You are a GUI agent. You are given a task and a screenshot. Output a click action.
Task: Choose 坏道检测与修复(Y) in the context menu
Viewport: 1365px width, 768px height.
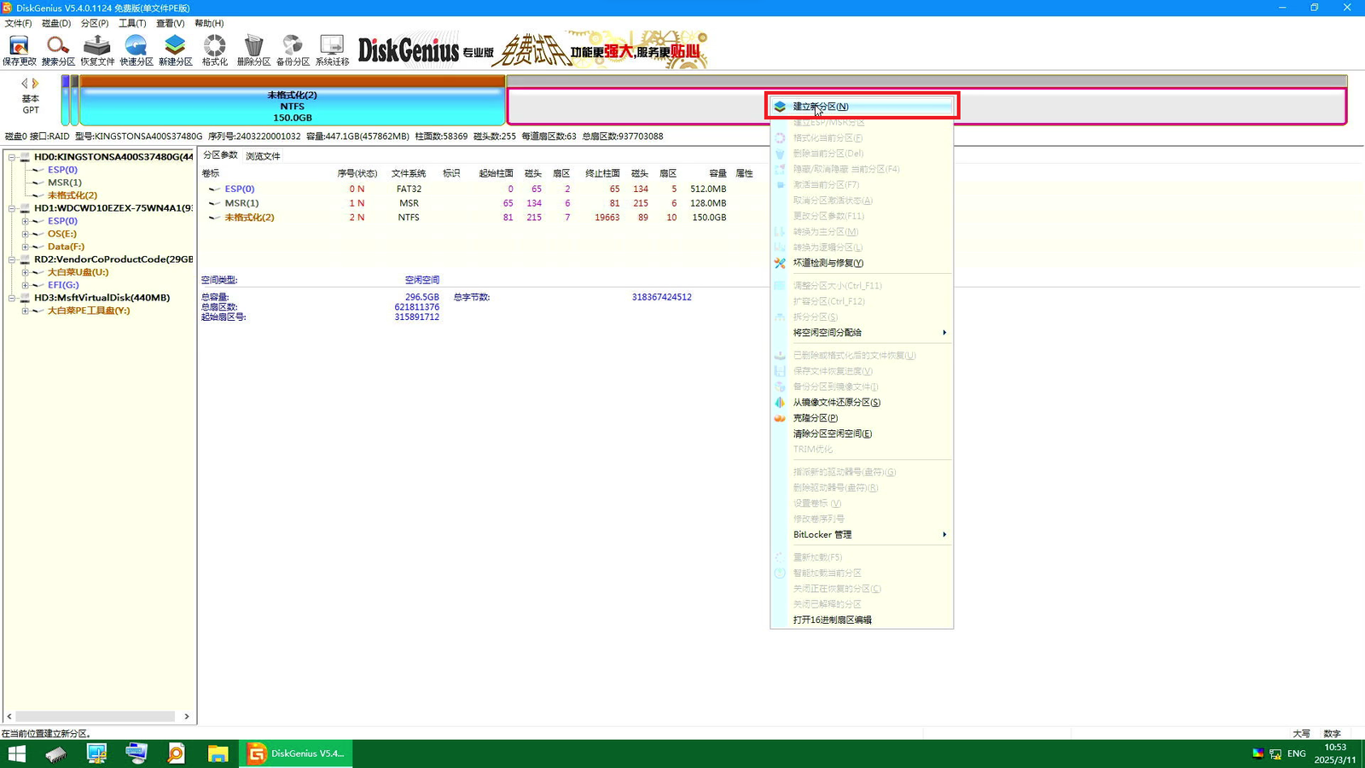click(862, 263)
